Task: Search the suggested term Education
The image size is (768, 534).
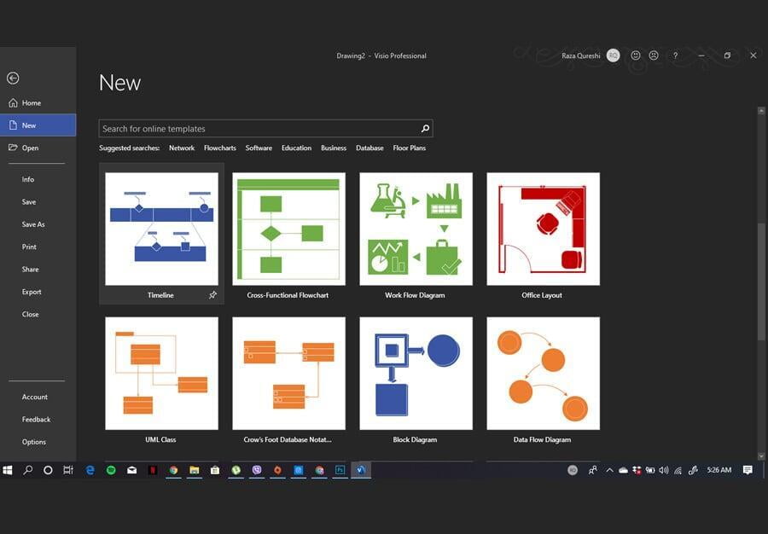Action: pyautogui.click(x=296, y=148)
